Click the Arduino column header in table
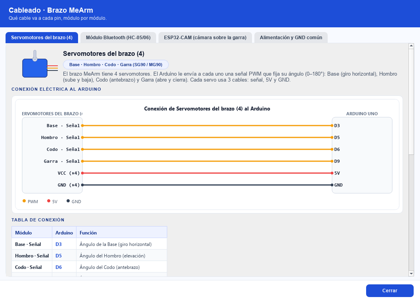This screenshot has width=420, height=301. coord(64,232)
